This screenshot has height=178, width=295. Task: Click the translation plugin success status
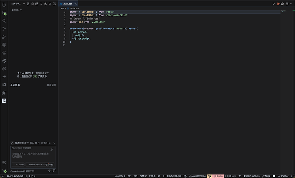tap(251, 176)
